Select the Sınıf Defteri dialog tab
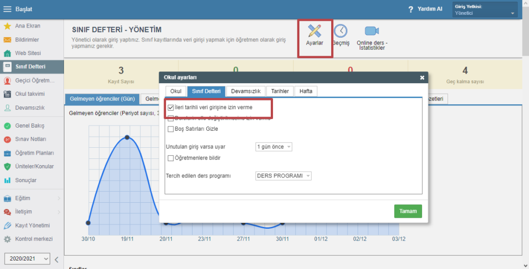Screen dimensions: 529x269 tap(206, 91)
